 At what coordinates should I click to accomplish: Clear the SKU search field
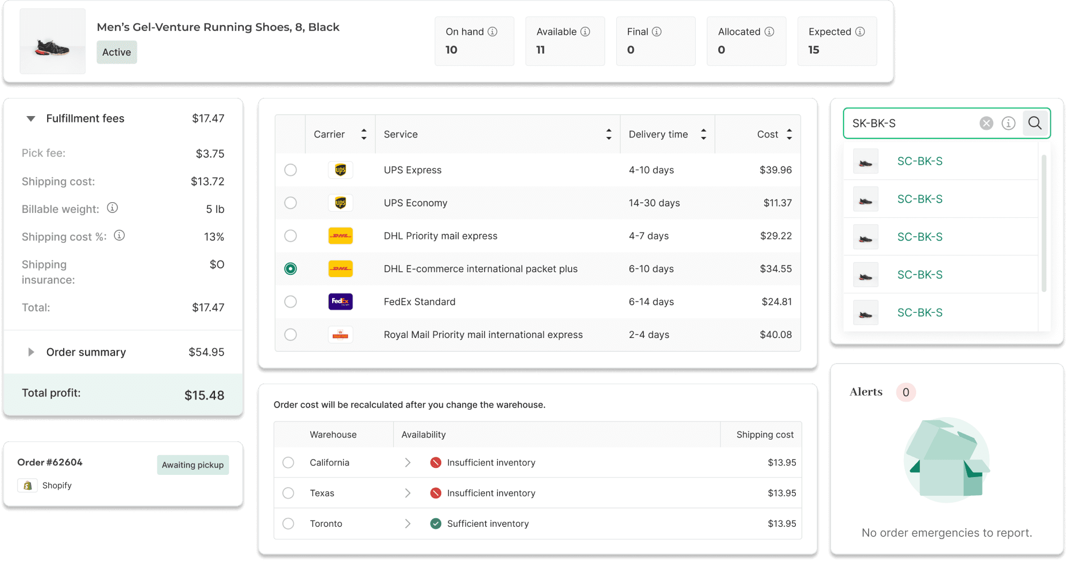[986, 124]
